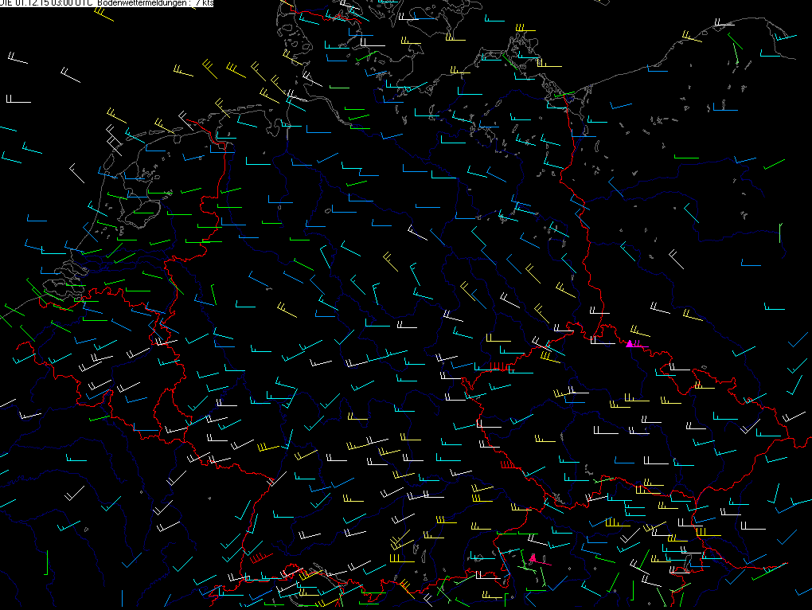
Task: Click the large white wind barb at far-left edge
Action: pos(18,100)
